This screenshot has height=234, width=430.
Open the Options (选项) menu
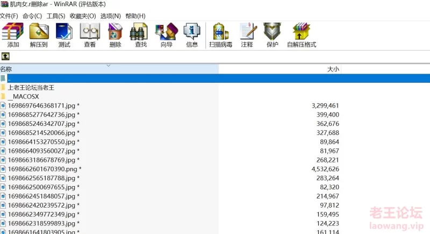coord(111,16)
